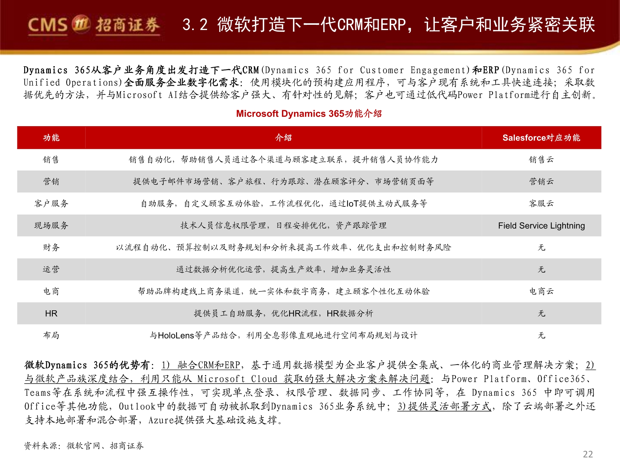Click the 'Microsoft Dynamics 365功能介绍' caption
Screen dimensions: 620x465
(310, 114)
